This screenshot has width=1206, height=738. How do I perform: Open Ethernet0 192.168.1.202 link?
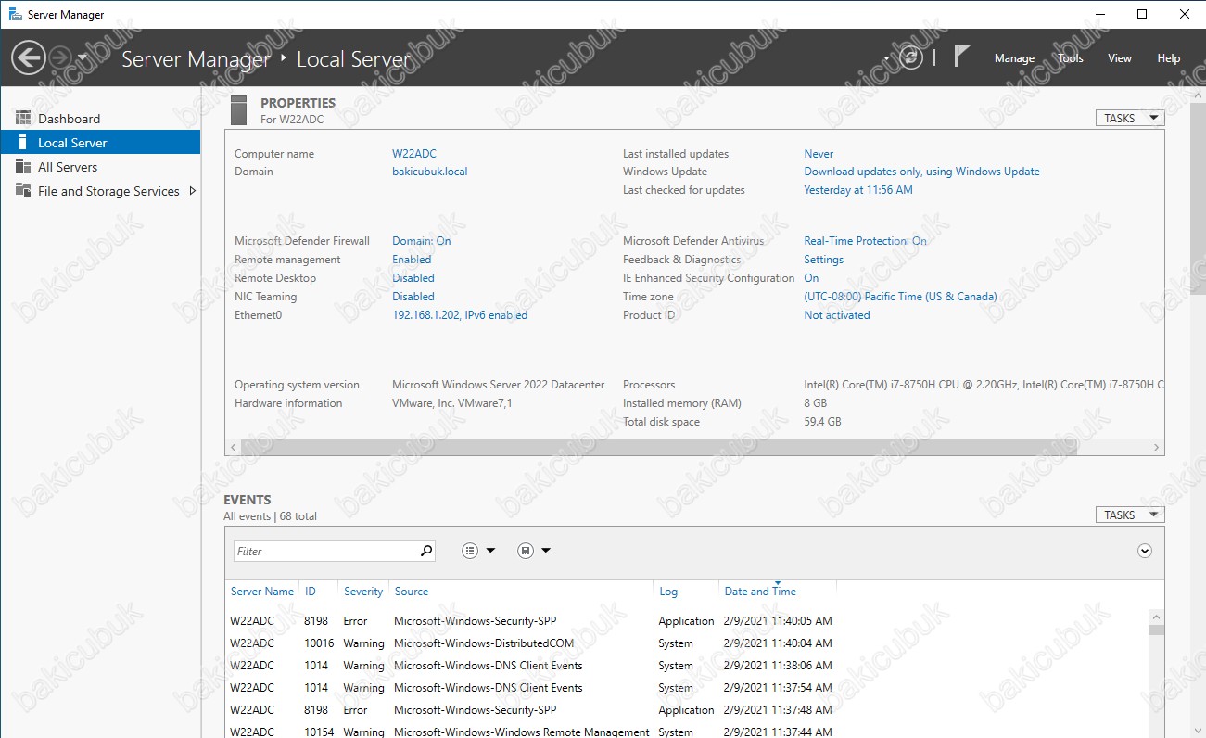(460, 315)
